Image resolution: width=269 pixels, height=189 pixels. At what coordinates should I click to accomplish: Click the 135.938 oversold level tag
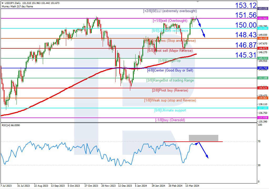point(262,118)
